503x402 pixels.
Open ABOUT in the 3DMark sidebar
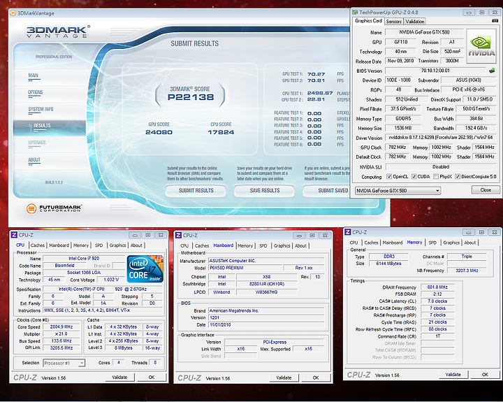34,160
